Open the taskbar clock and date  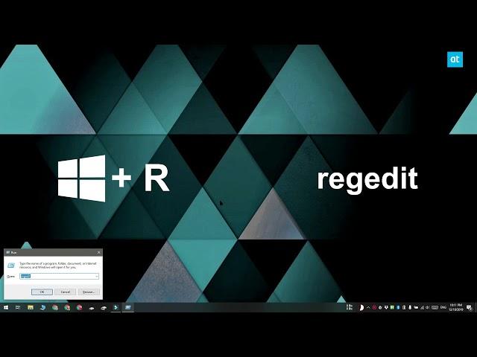[456, 307]
